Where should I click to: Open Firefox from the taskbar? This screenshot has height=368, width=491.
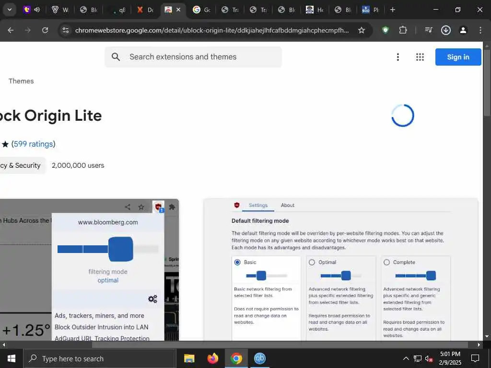coord(212,358)
